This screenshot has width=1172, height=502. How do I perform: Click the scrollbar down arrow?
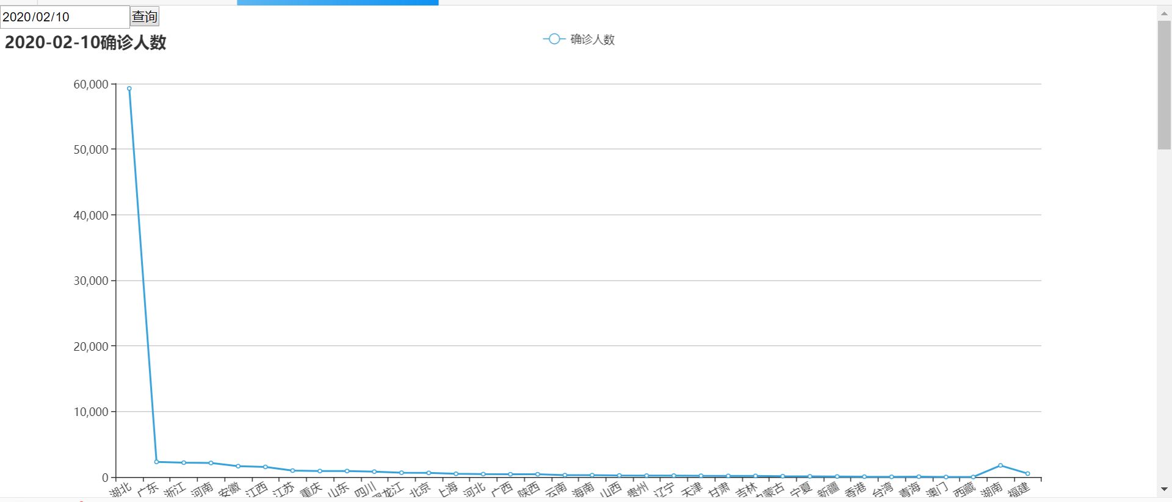(x=1164, y=489)
